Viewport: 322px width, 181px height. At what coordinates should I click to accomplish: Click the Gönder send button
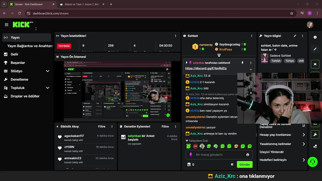click(245, 164)
